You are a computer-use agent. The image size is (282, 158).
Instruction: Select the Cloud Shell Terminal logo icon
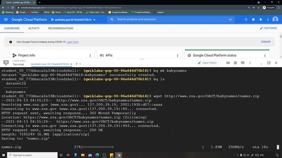(x=6, y=62)
